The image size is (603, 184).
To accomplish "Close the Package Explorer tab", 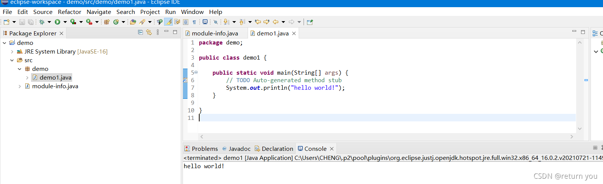I will pyautogui.click(x=62, y=34).
